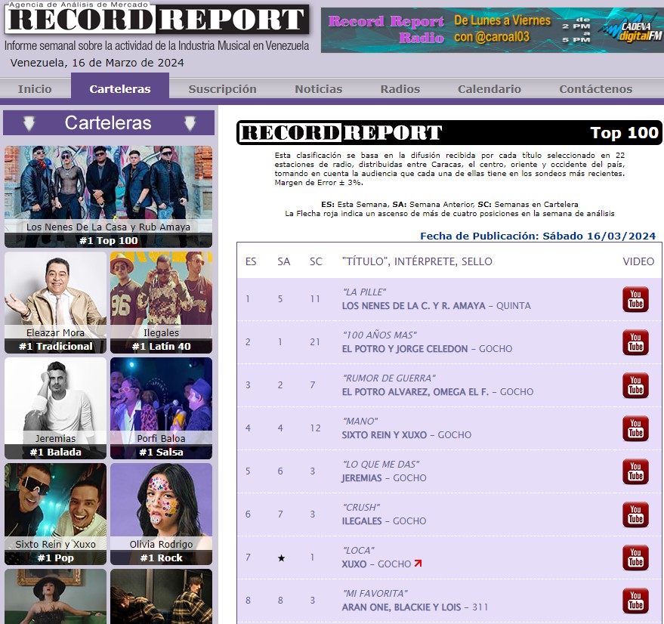Click song title "MI FAVORITA"

pos(375,593)
